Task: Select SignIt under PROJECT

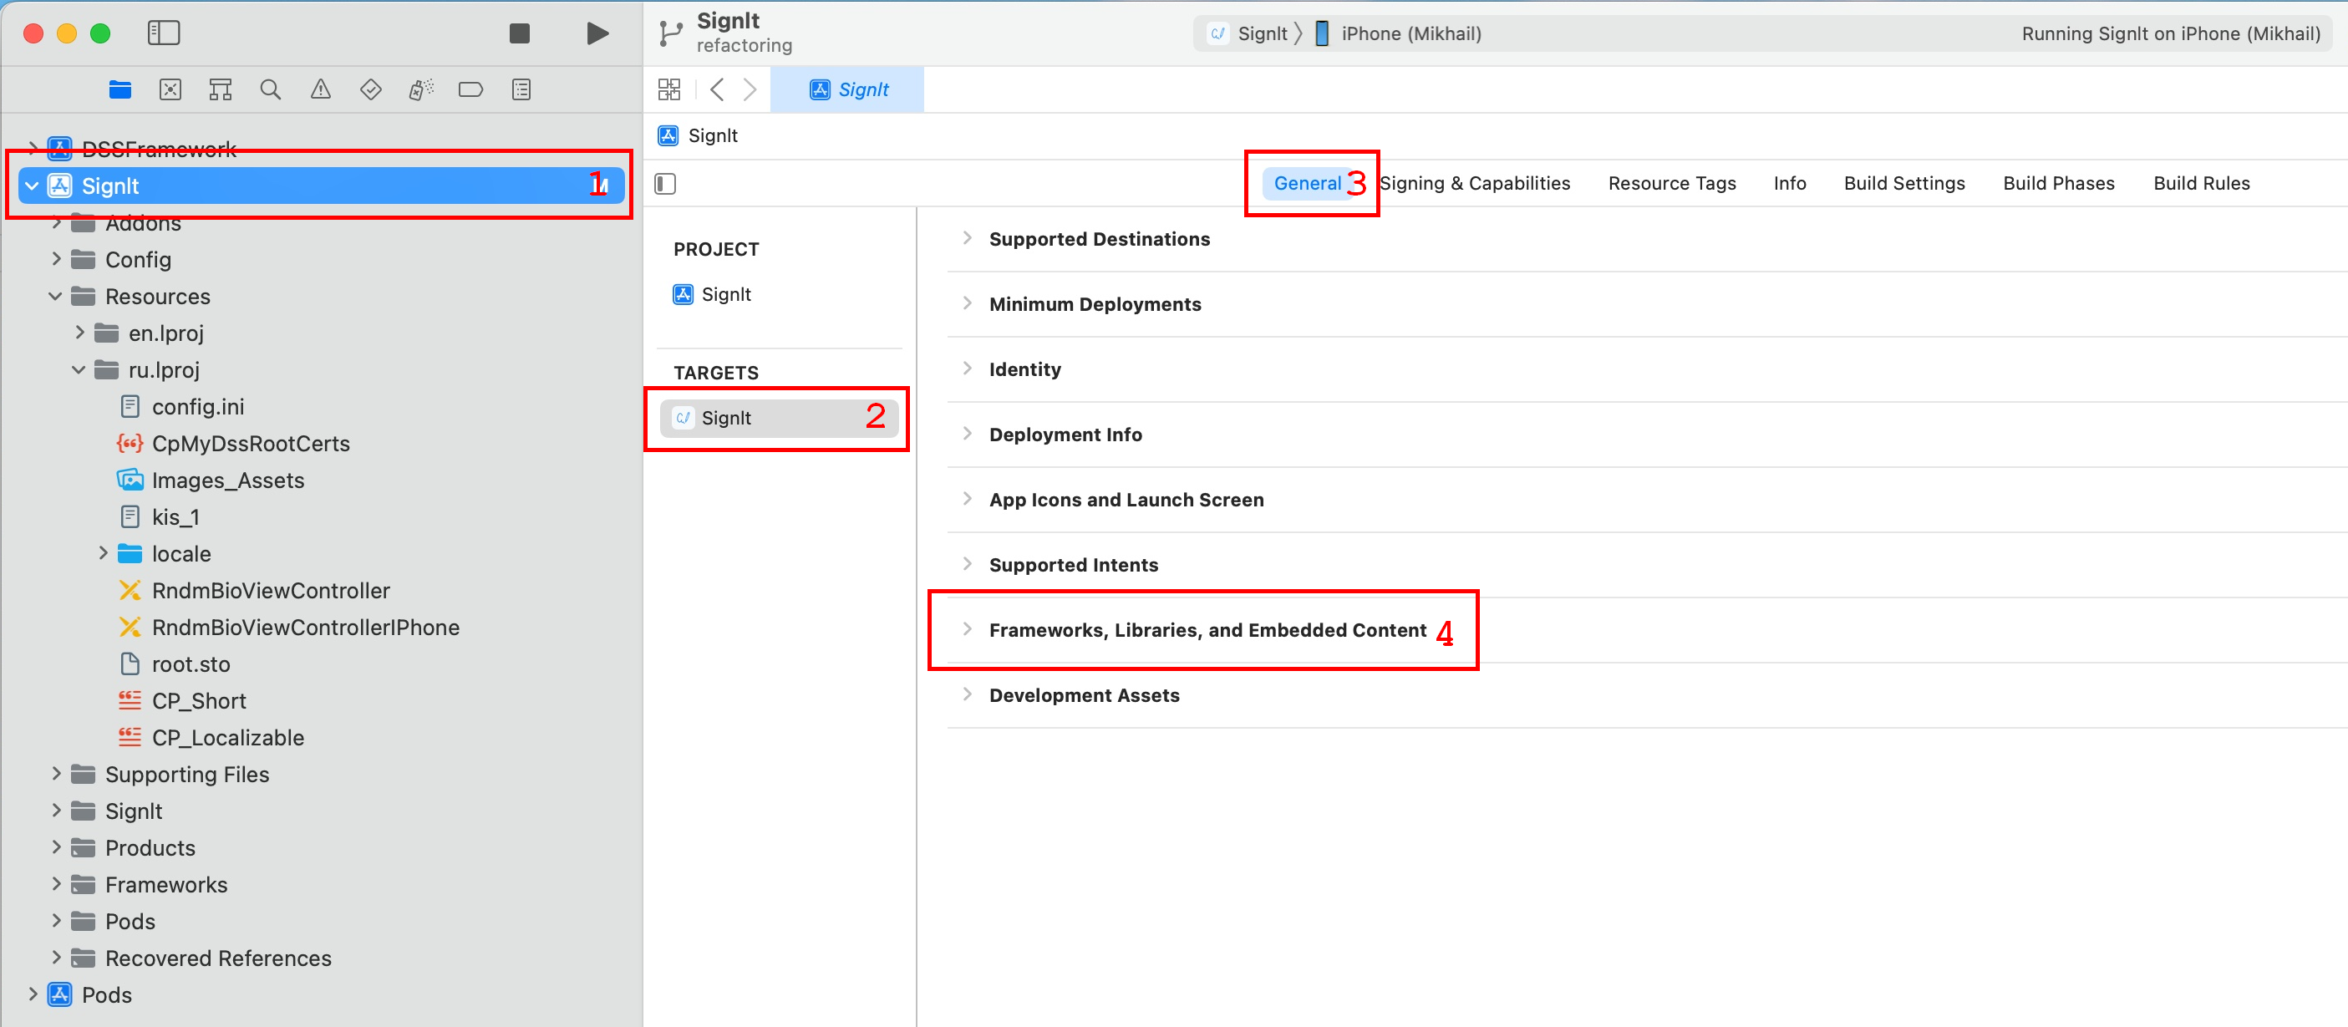Action: tap(725, 294)
